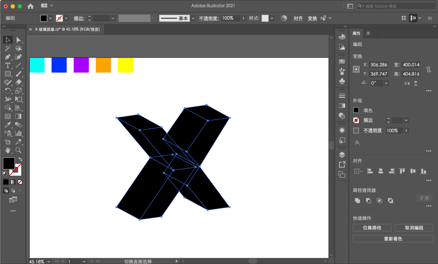Click the orange color square on the artboard
Screen dimensions: 438x264
tap(103, 65)
